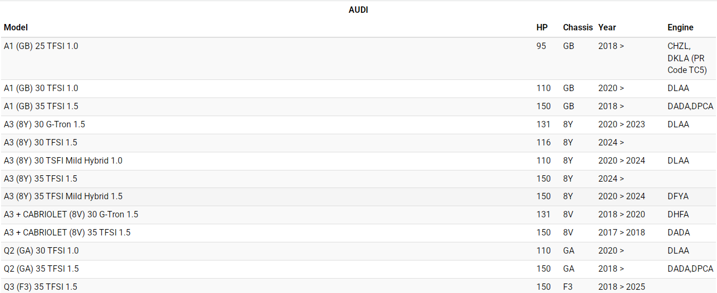Screen dimensions: 717x293
Task: Click the HP column header
Action: (x=542, y=27)
